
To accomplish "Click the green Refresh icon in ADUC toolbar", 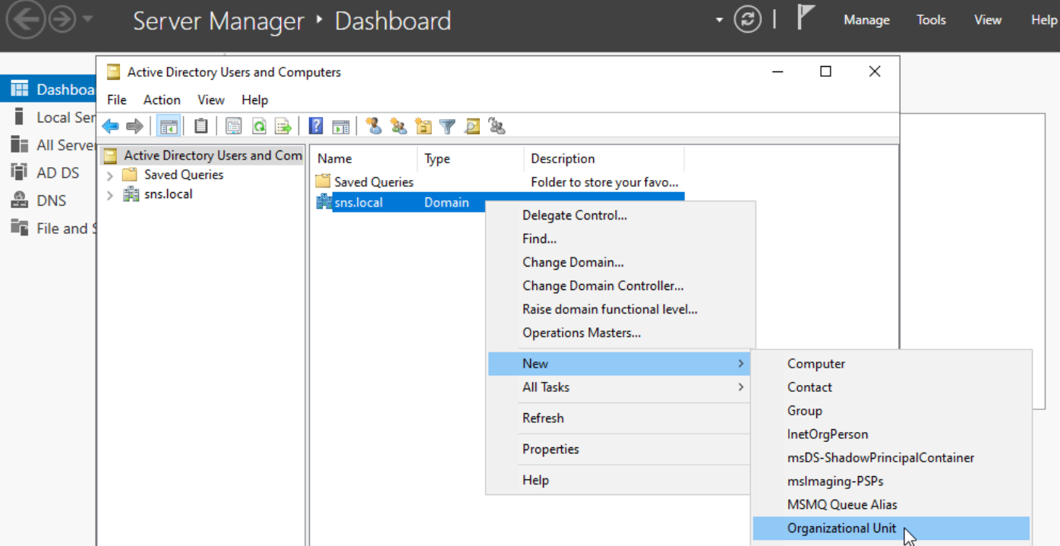I will (x=259, y=126).
